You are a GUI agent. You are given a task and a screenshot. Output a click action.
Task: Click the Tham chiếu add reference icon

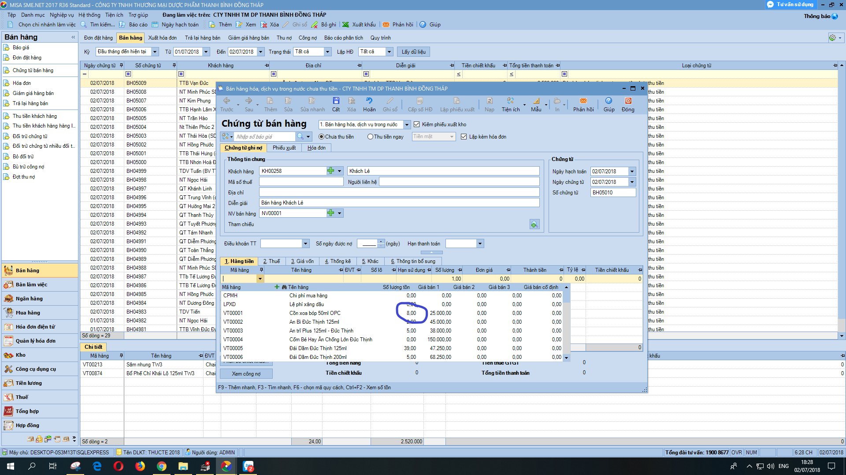pyautogui.click(x=534, y=224)
